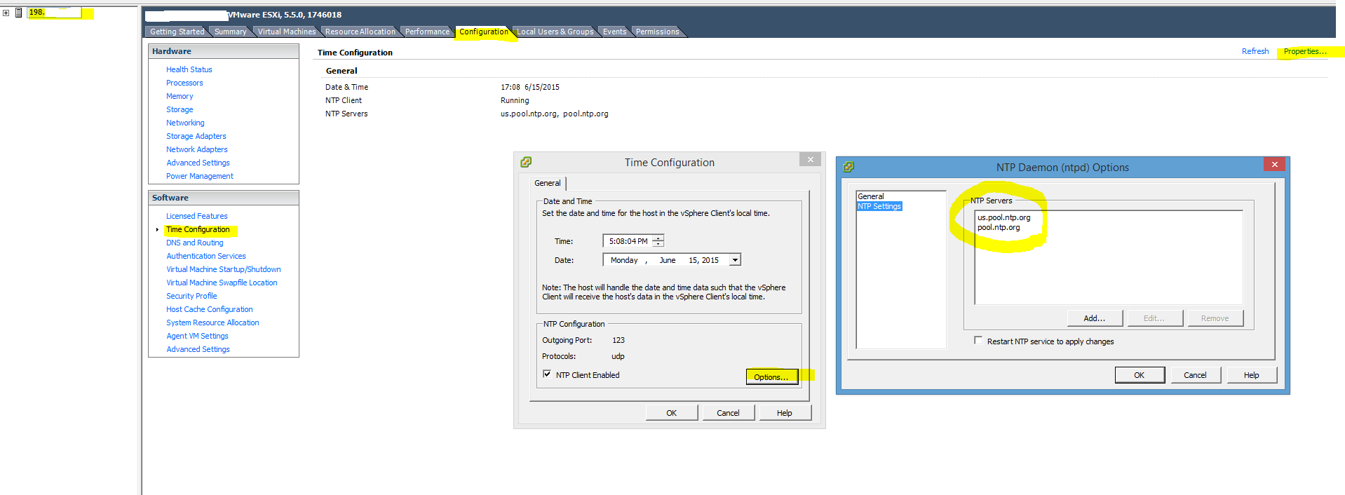Viewport: 1345px width, 495px height.
Task: Open Authentication Services link
Action: [206, 256]
